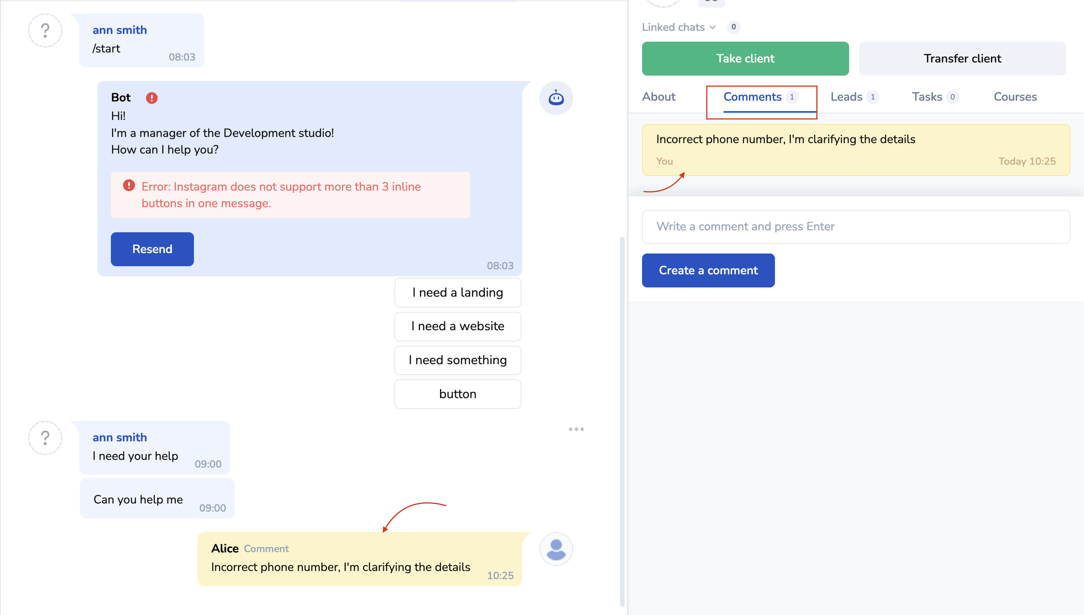Click ann smith's top question-mark avatar
The width and height of the screenshot is (1084, 615).
45,30
